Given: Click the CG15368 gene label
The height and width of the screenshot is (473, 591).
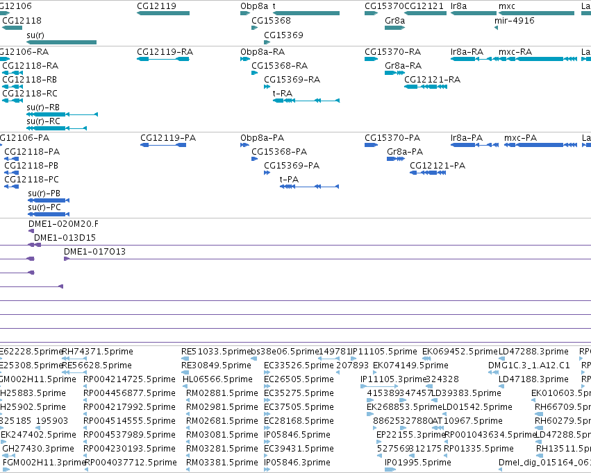Looking at the screenshot, I should (271, 21).
